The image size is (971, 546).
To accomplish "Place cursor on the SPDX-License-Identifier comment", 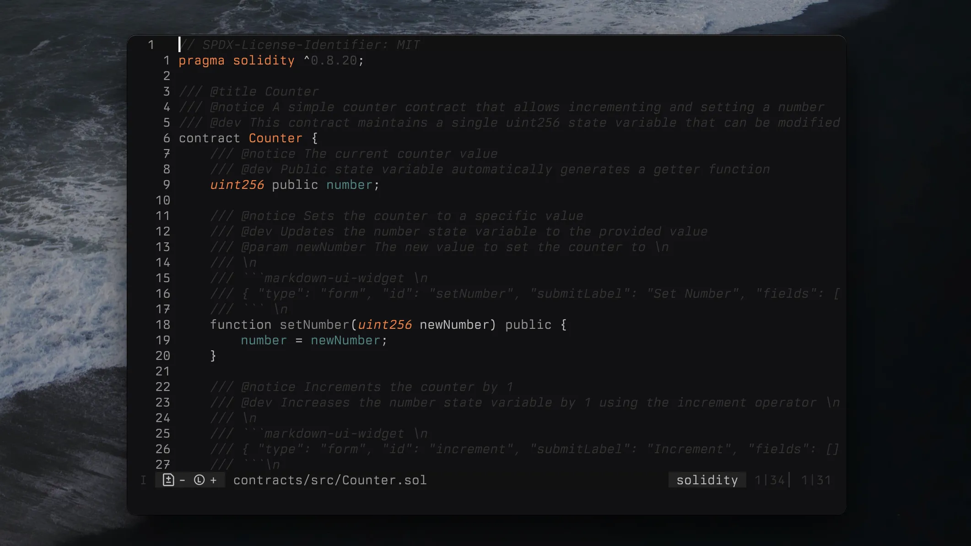I will click(x=300, y=45).
